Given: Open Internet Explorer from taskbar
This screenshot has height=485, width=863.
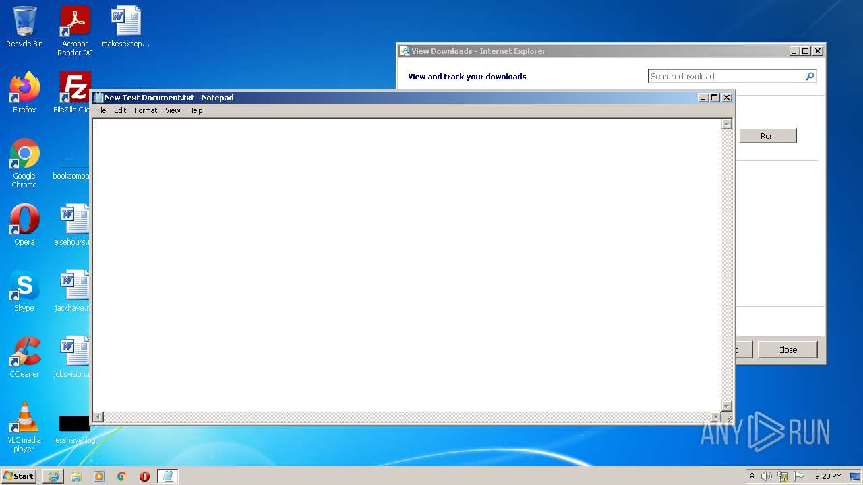Looking at the screenshot, I should (53, 476).
